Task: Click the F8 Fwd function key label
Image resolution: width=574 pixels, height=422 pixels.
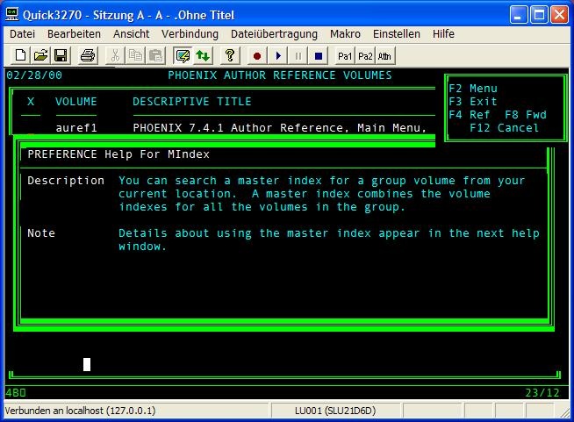Action: (526, 115)
